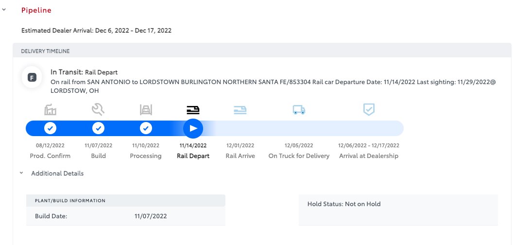
Task: Click the 12/01/2022 date
Action: (x=240, y=145)
